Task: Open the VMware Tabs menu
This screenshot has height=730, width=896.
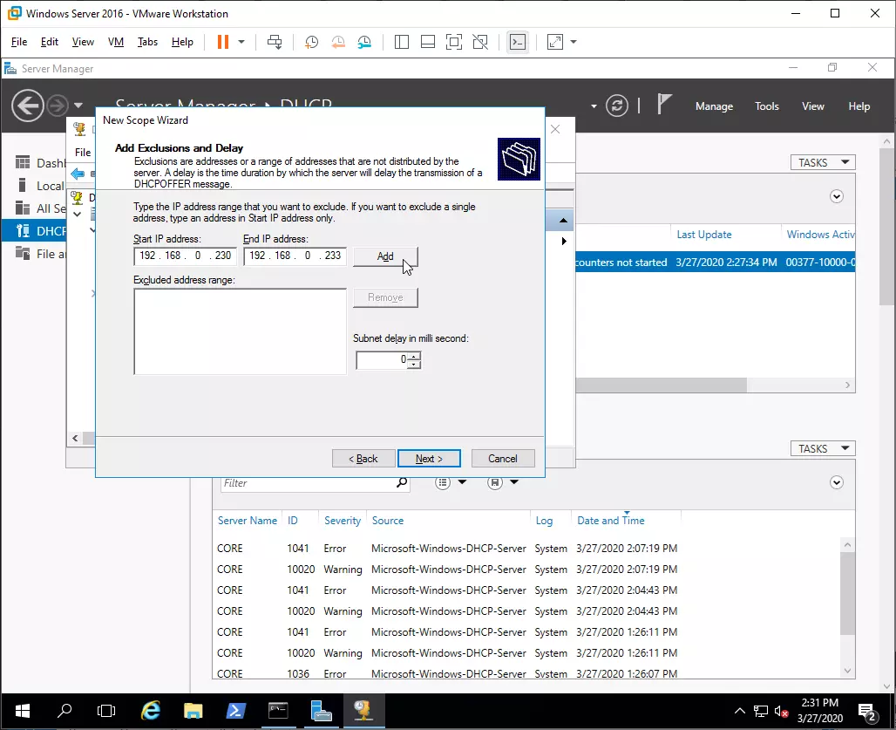Action: [x=147, y=42]
